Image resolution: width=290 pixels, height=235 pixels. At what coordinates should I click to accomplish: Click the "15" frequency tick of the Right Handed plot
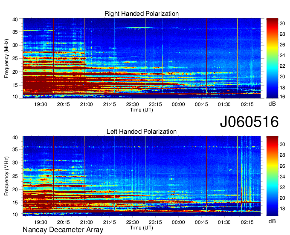15,85
